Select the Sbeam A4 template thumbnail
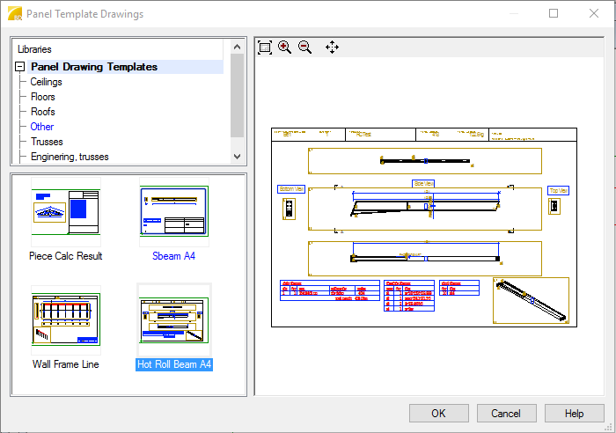The height and width of the screenshot is (433, 616). click(174, 212)
